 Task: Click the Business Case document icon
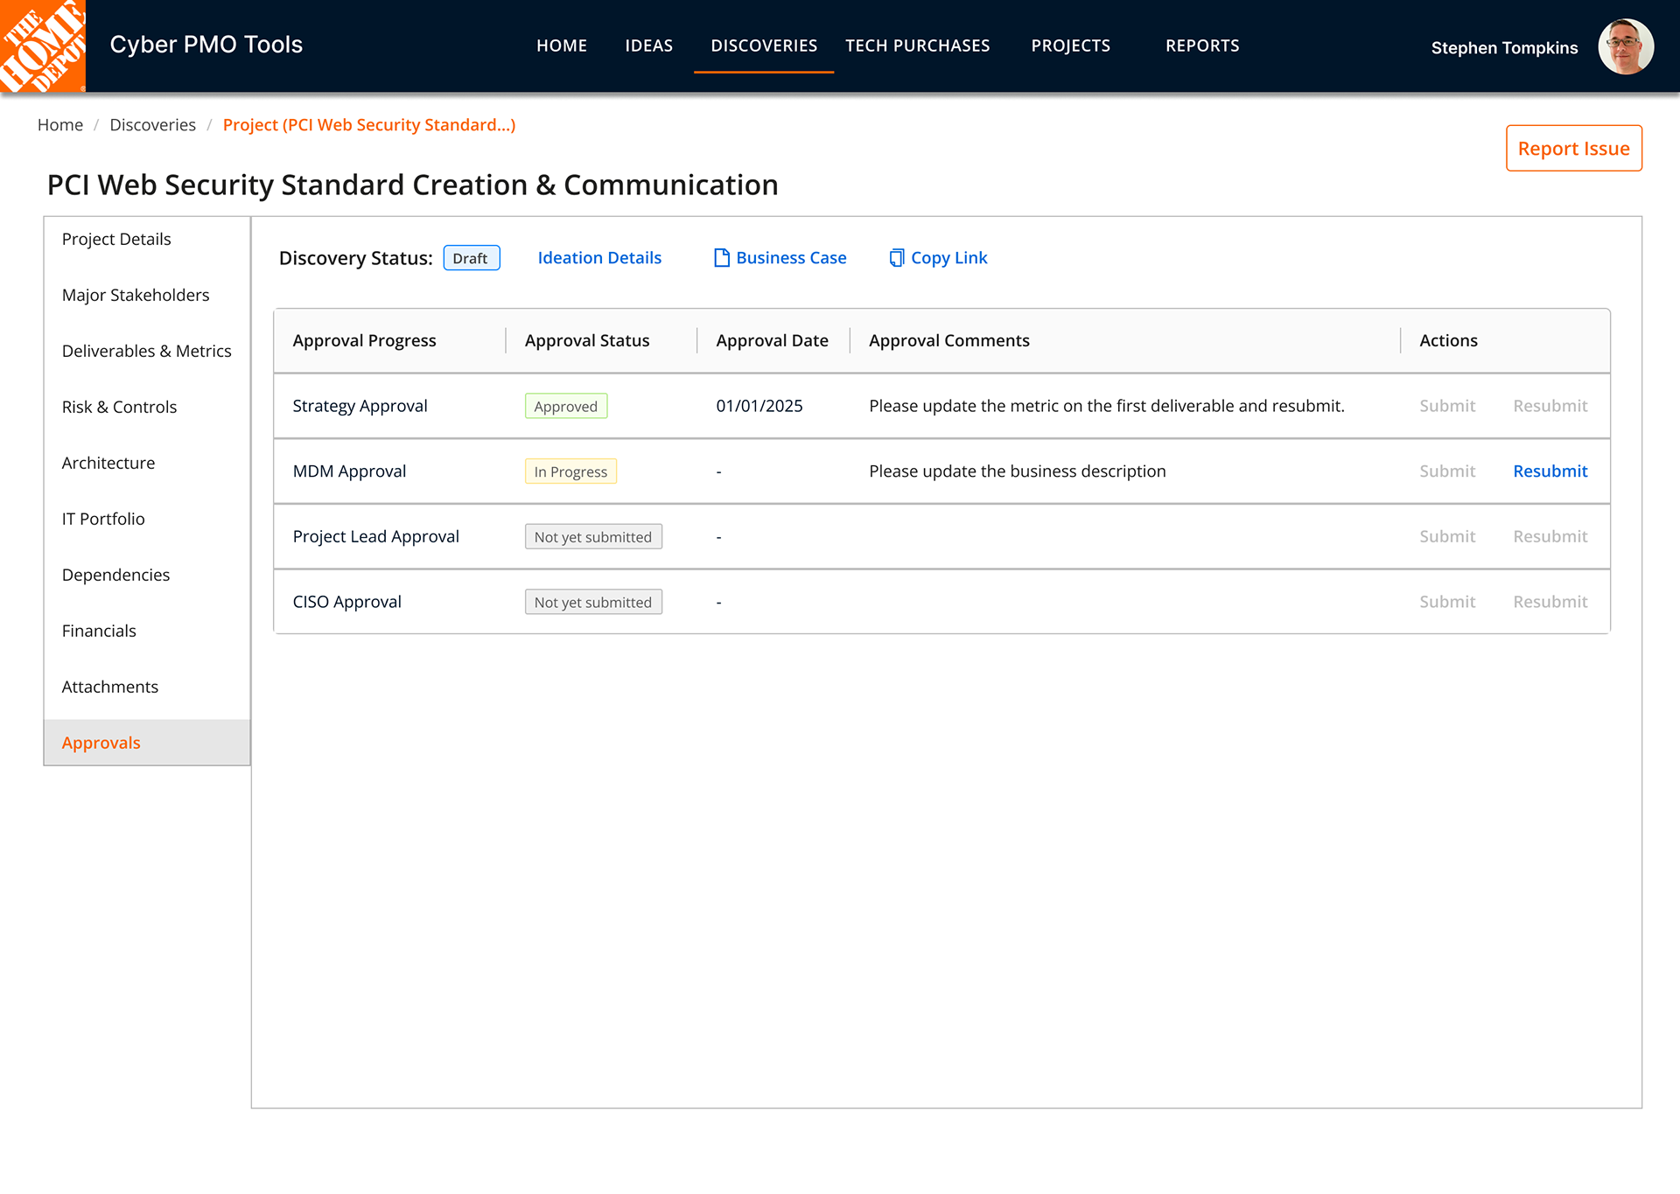[x=722, y=258]
